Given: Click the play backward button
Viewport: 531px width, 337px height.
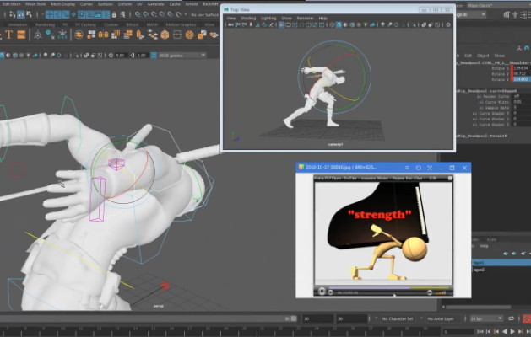Looking at the screenshot, I should [x=504, y=332].
